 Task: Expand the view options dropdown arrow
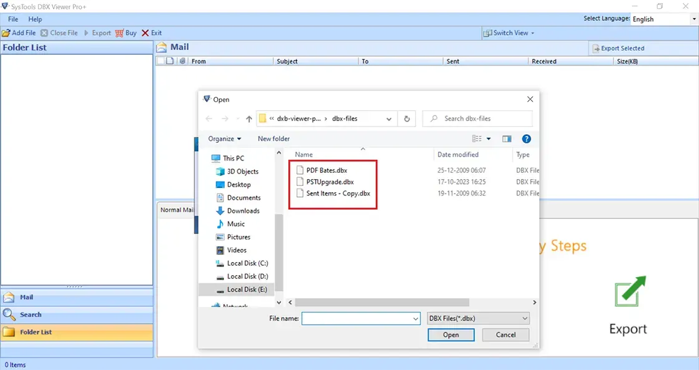tap(489, 139)
